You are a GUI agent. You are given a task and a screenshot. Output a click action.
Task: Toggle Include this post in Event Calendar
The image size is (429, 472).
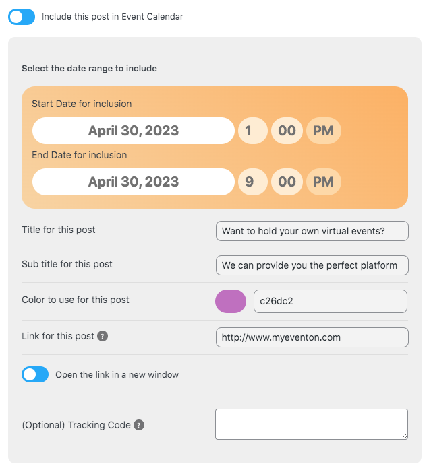coord(22,17)
